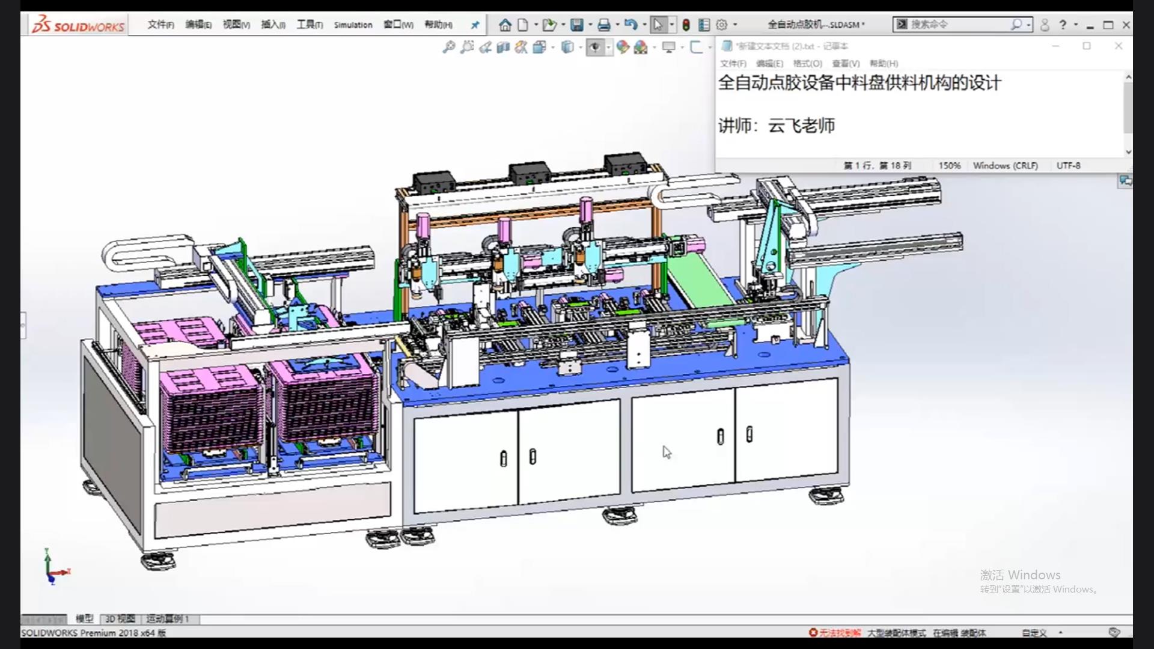Expand the Select tool dropdown arrow

pyautogui.click(x=672, y=25)
